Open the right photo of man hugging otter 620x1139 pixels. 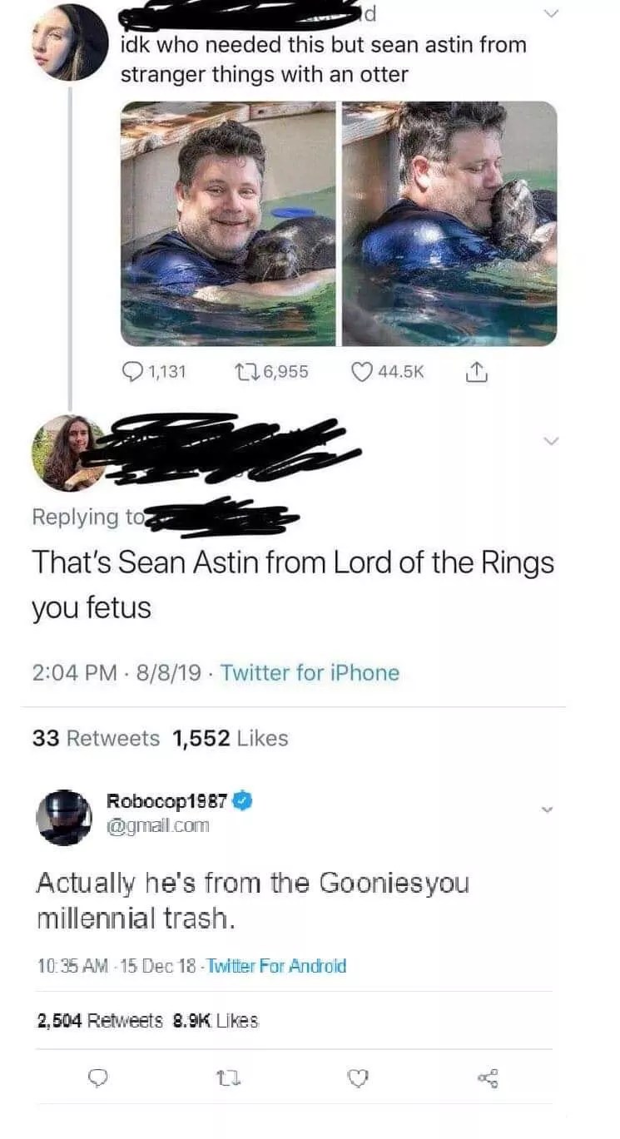point(449,224)
